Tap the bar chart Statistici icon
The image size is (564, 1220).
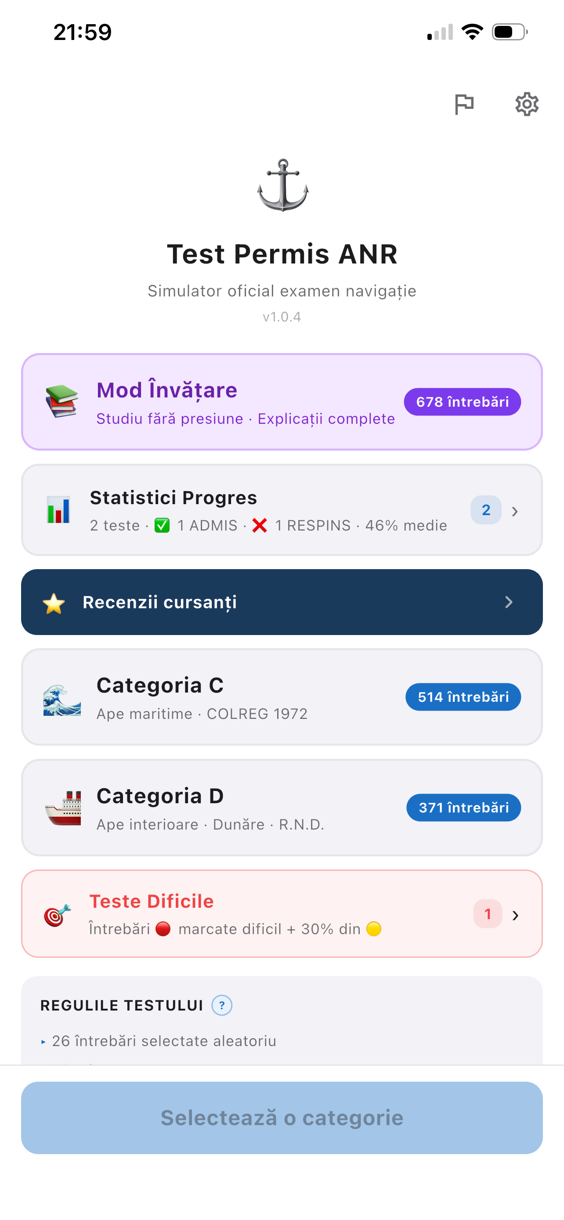58,509
